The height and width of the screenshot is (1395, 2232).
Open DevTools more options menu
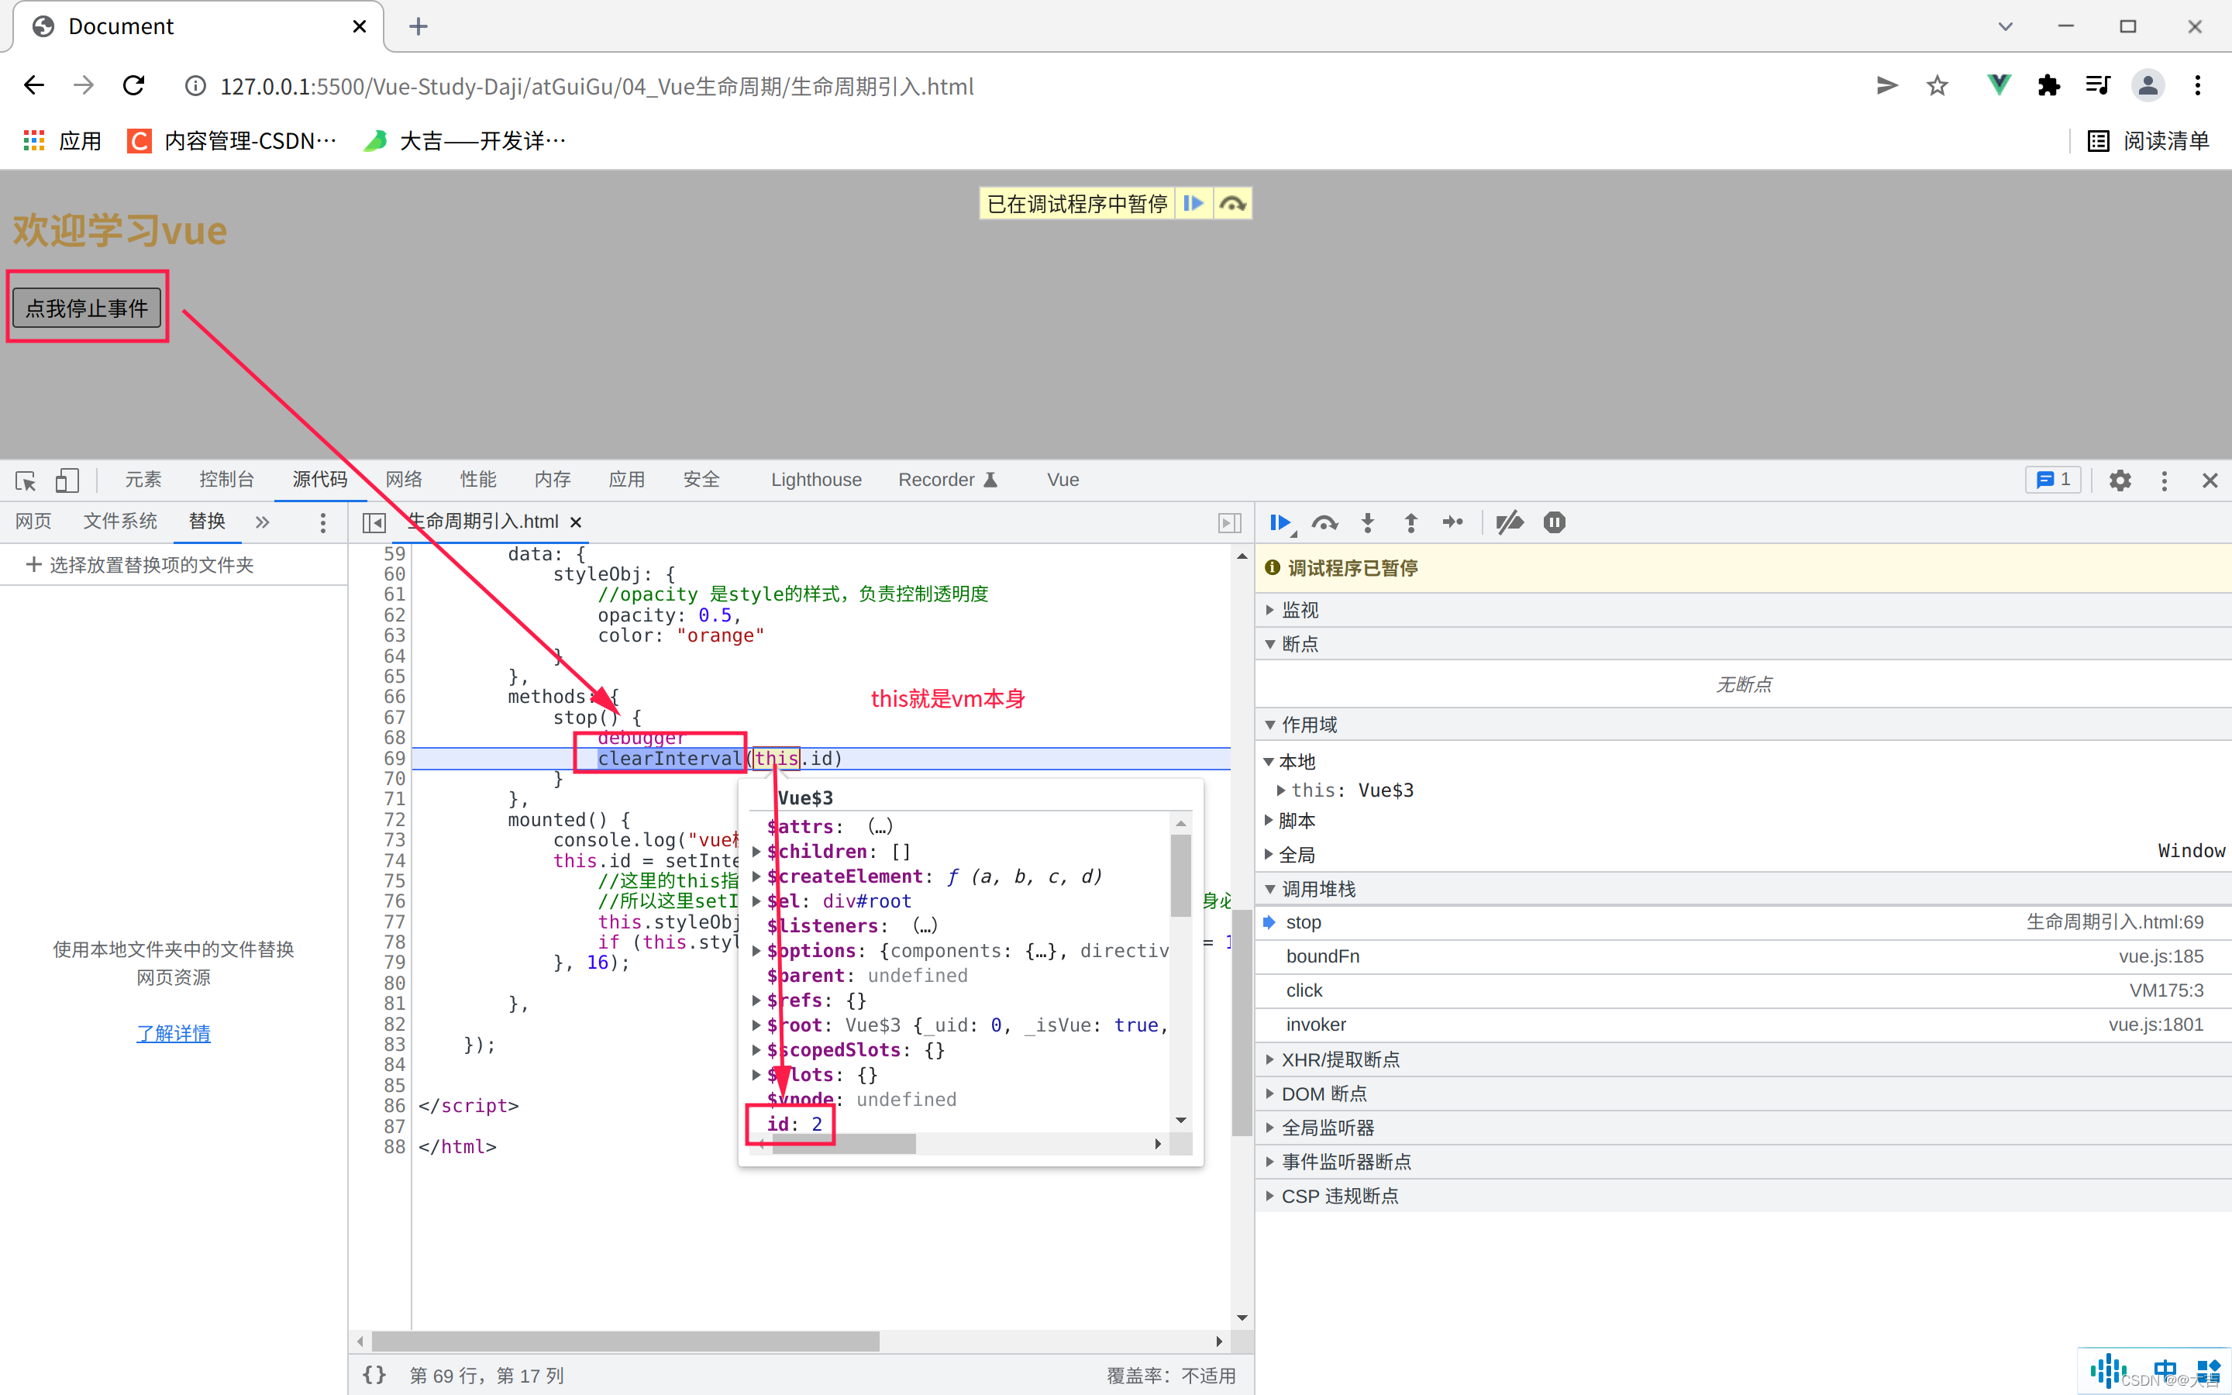(2164, 480)
